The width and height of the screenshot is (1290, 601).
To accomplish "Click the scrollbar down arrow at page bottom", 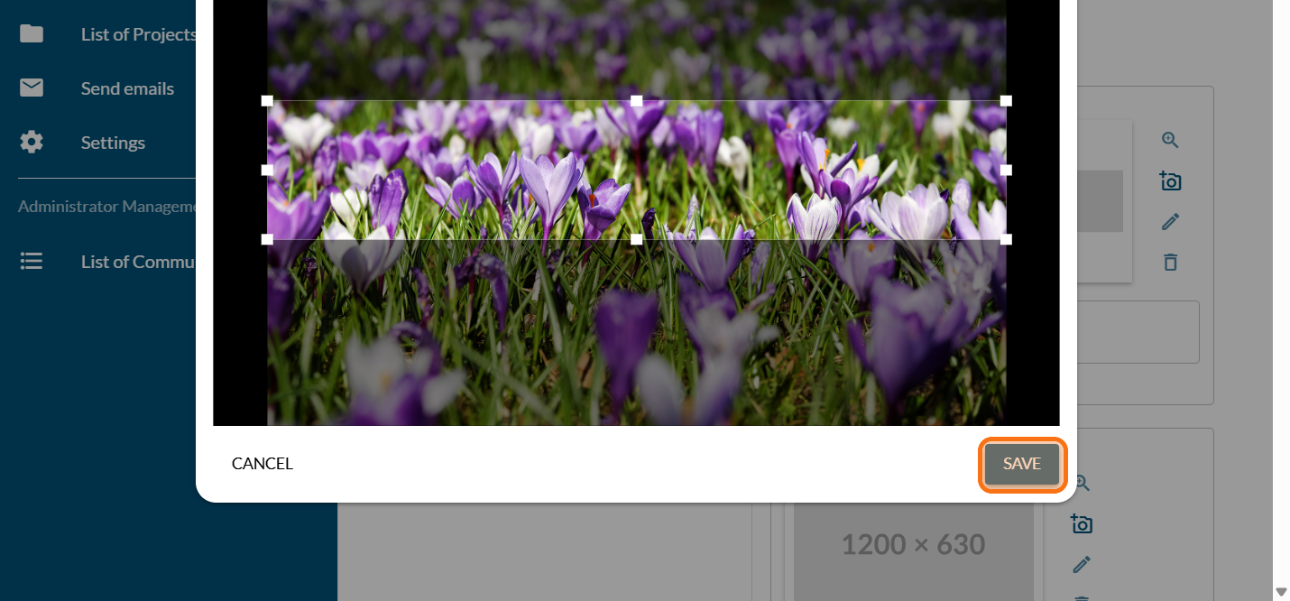I will tap(1280, 592).
